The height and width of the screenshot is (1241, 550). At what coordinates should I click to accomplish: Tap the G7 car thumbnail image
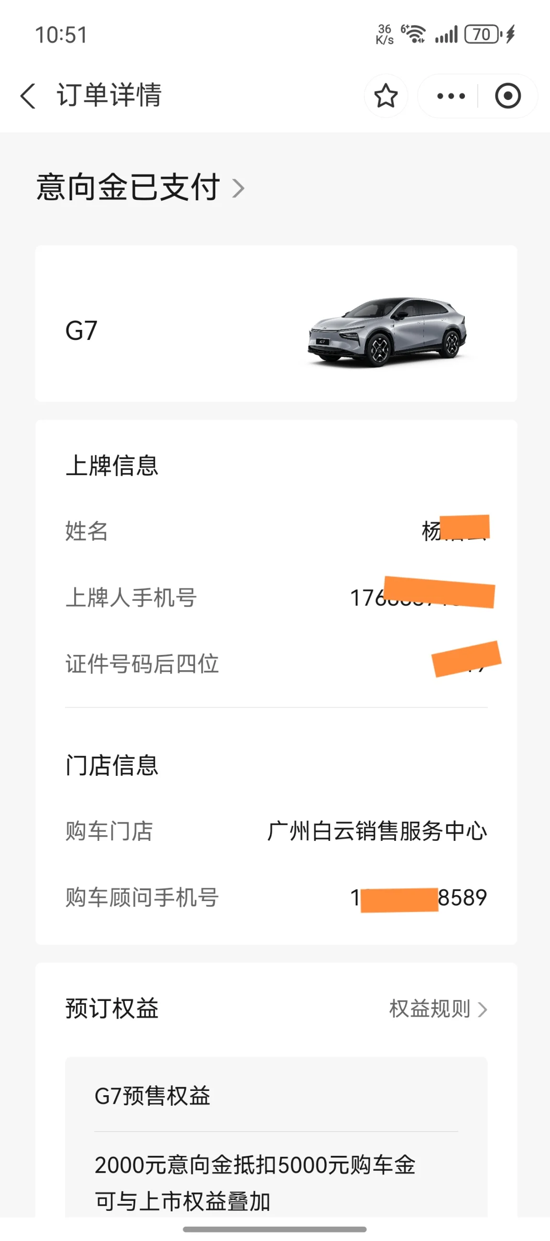[x=387, y=331]
